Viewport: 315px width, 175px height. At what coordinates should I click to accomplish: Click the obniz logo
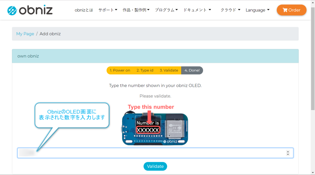tap(30, 10)
